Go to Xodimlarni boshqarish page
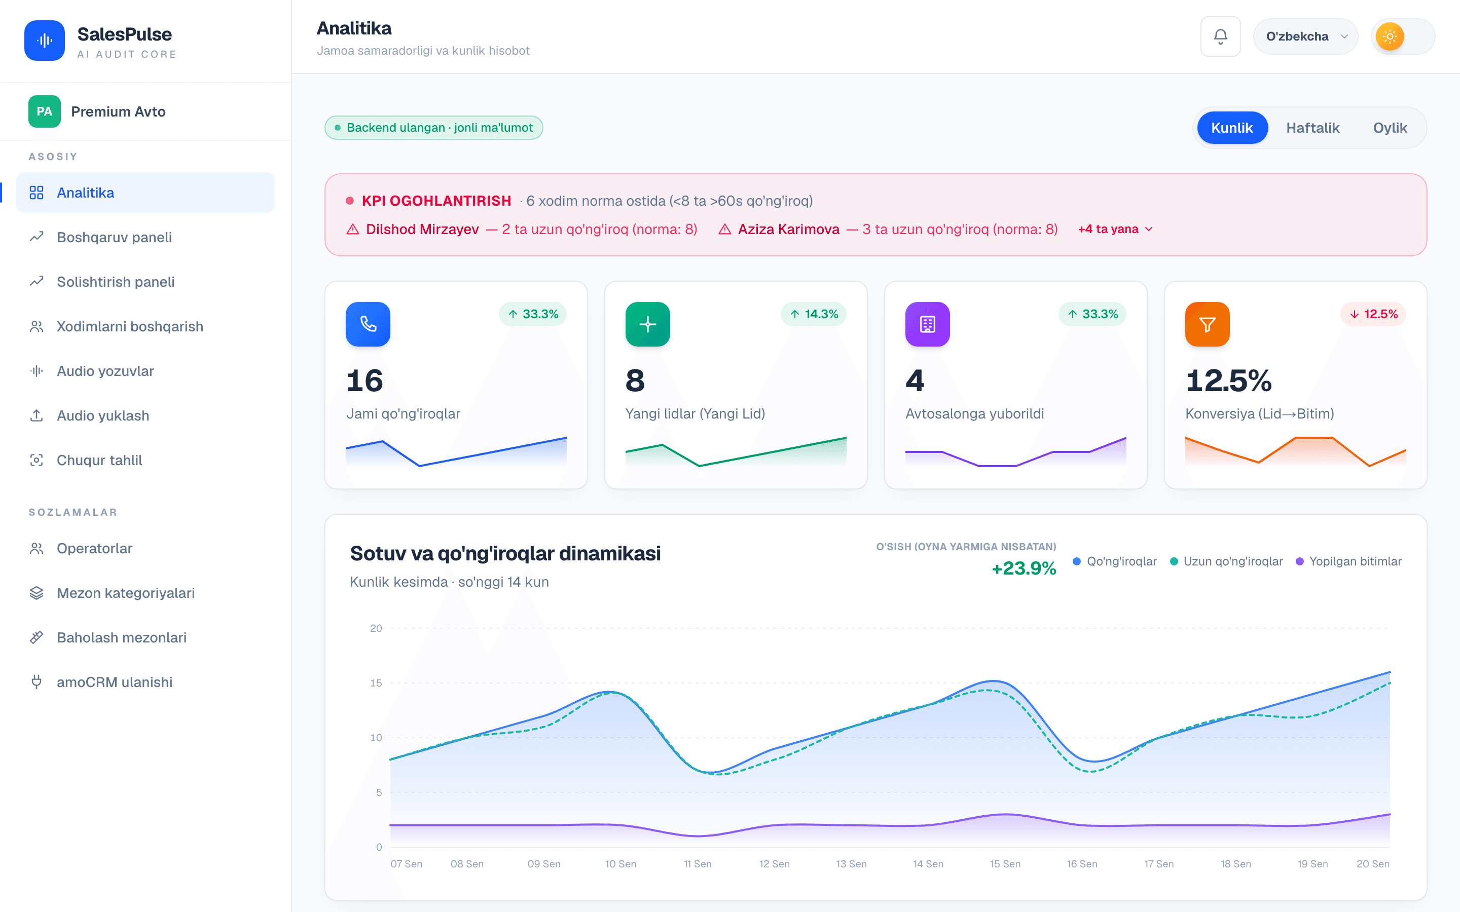The width and height of the screenshot is (1460, 912). click(145, 326)
